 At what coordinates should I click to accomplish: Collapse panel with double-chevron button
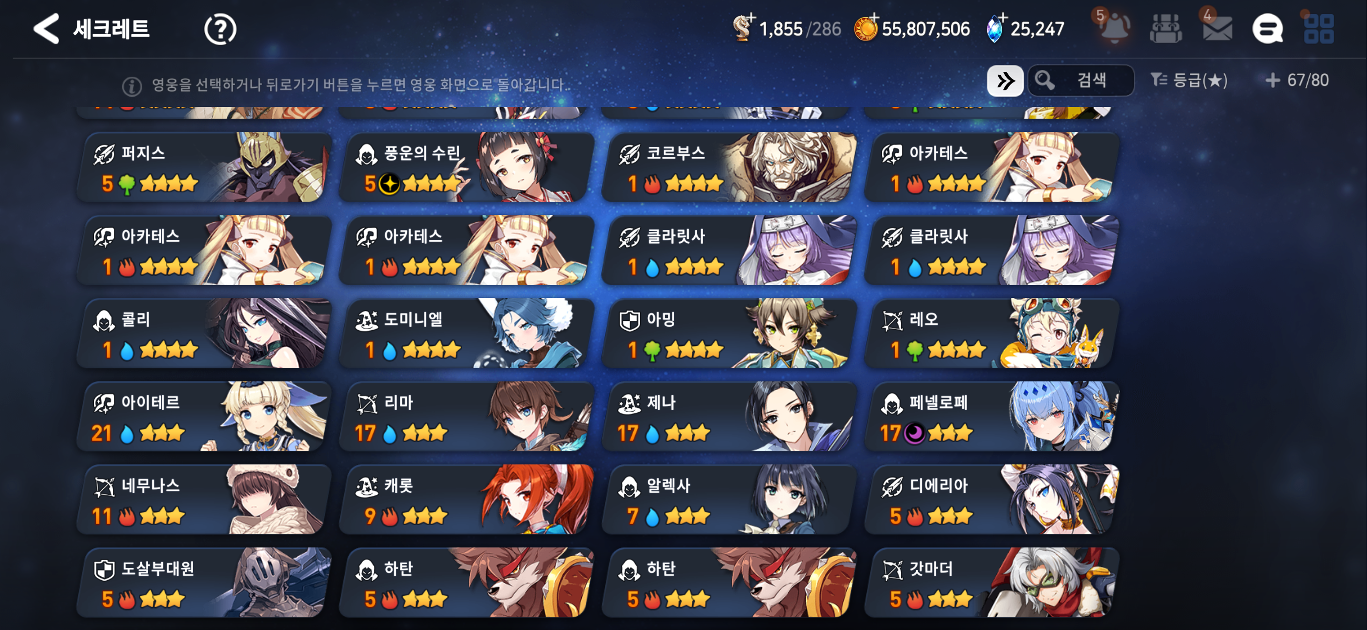[1005, 81]
